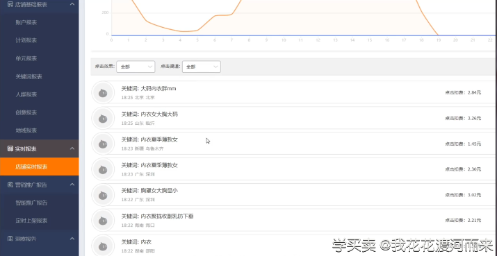Open the 点击效果 dropdown
The width and height of the screenshot is (497, 256).
[136, 67]
